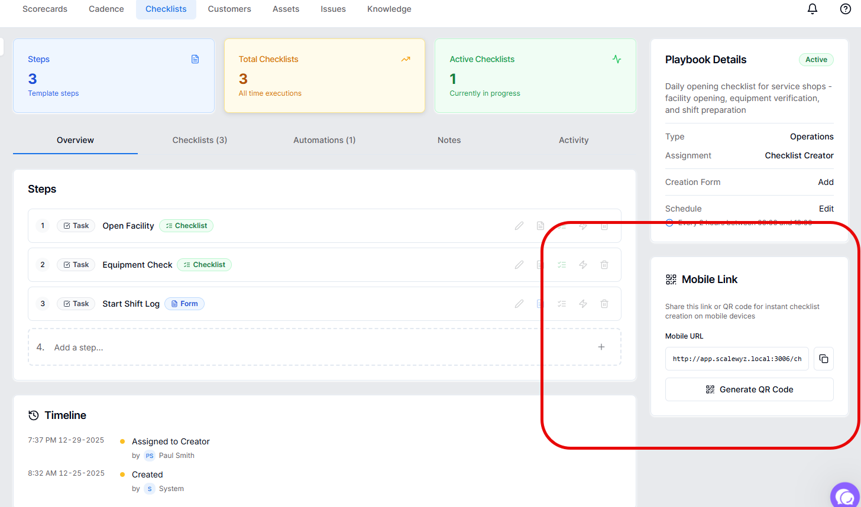The image size is (861, 507).
Task: Delete the Equipment Check step
Action: point(604,265)
